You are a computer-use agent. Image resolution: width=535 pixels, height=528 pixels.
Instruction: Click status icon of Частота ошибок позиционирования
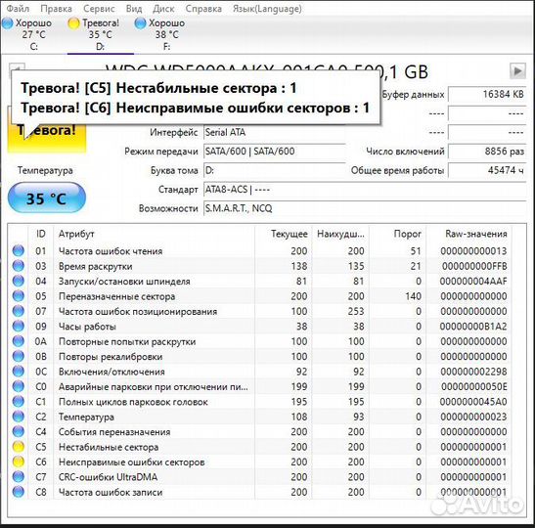coord(19,311)
